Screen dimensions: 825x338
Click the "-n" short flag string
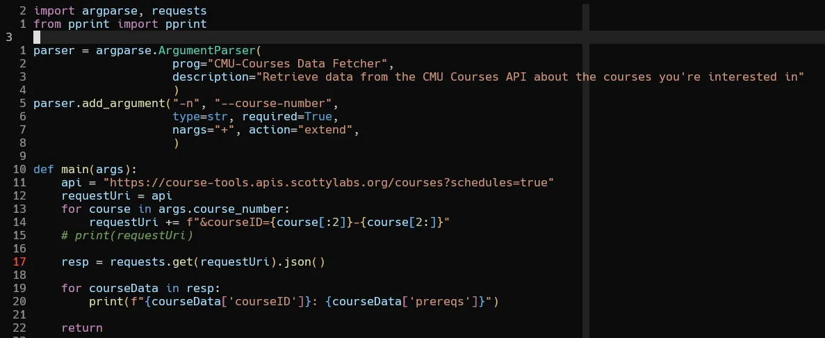(x=186, y=103)
